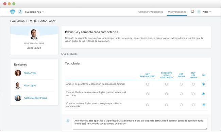Click the Evaluación breadcrumb link

pos(17,21)
